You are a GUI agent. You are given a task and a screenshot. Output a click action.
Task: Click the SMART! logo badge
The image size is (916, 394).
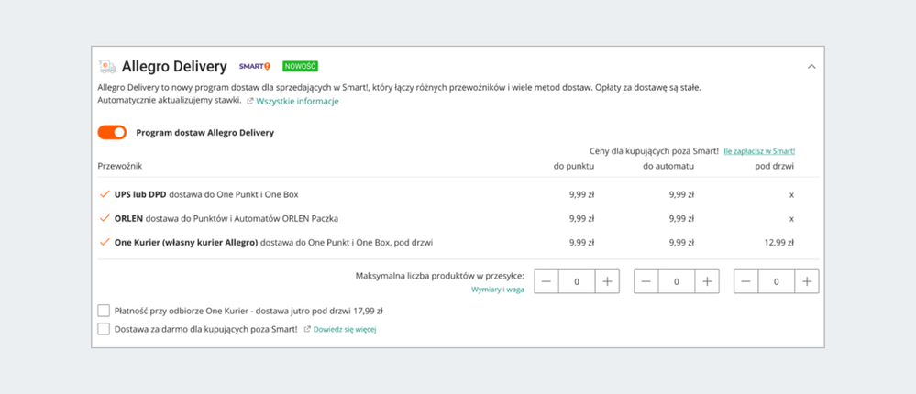254,67
